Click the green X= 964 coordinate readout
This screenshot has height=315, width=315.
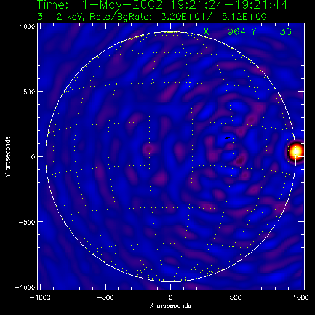tap(225, 31)
